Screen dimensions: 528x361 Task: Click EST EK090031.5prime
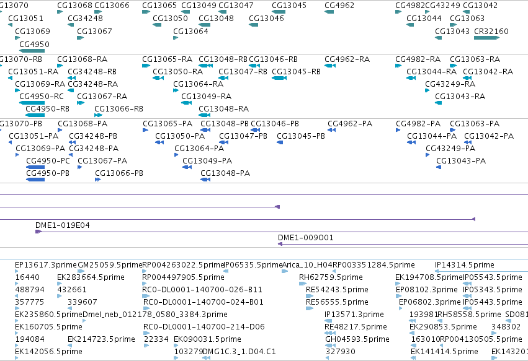(x=207, y=339)
